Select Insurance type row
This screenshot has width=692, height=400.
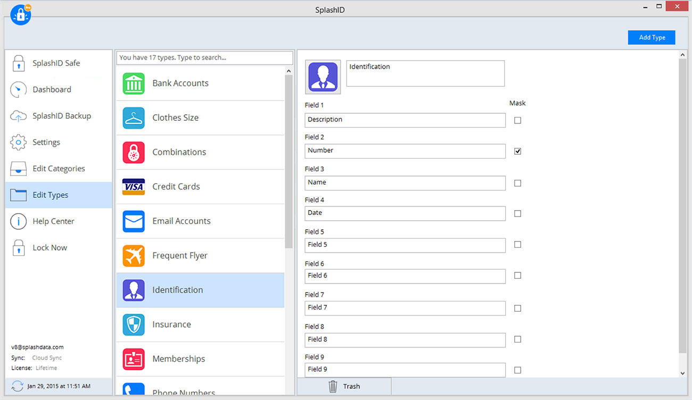200,324
